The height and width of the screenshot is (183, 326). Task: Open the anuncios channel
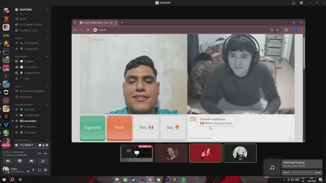32,67
